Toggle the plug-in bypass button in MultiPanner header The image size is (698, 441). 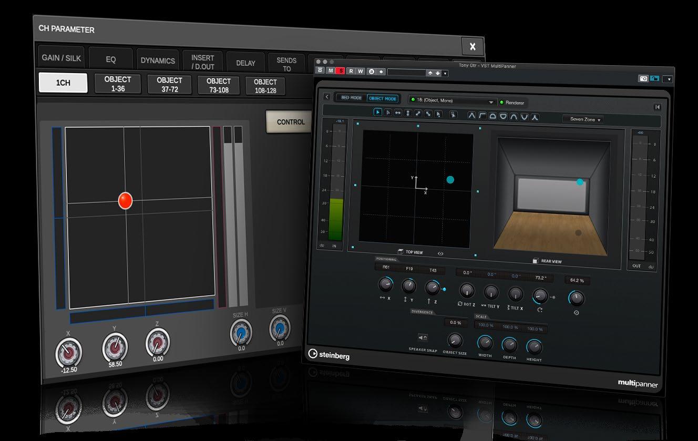point(321,70)
